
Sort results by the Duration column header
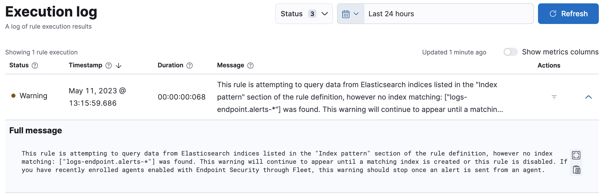click(x=170, y=65)
